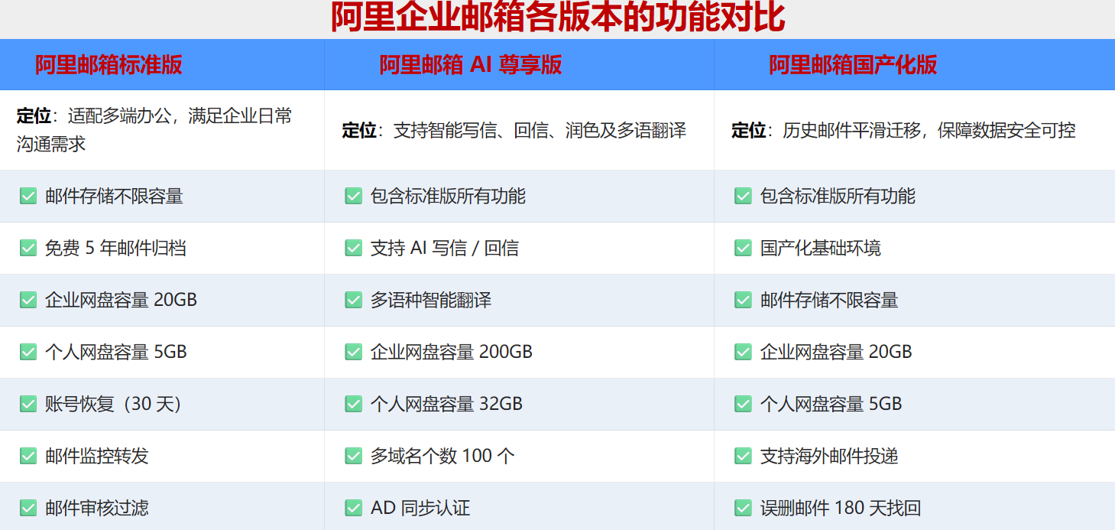Click the 定位 text about 适配多端办公
Image resolution: width=1115 pixels, height=530 pixels.
154,130
